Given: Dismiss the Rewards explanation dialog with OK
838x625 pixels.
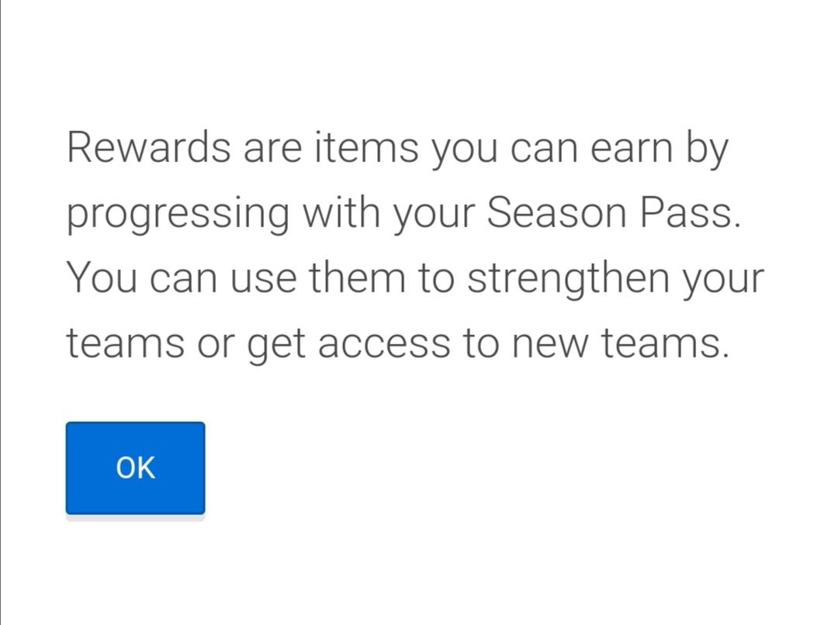Looking at the screenshot, I should point(135,468).
